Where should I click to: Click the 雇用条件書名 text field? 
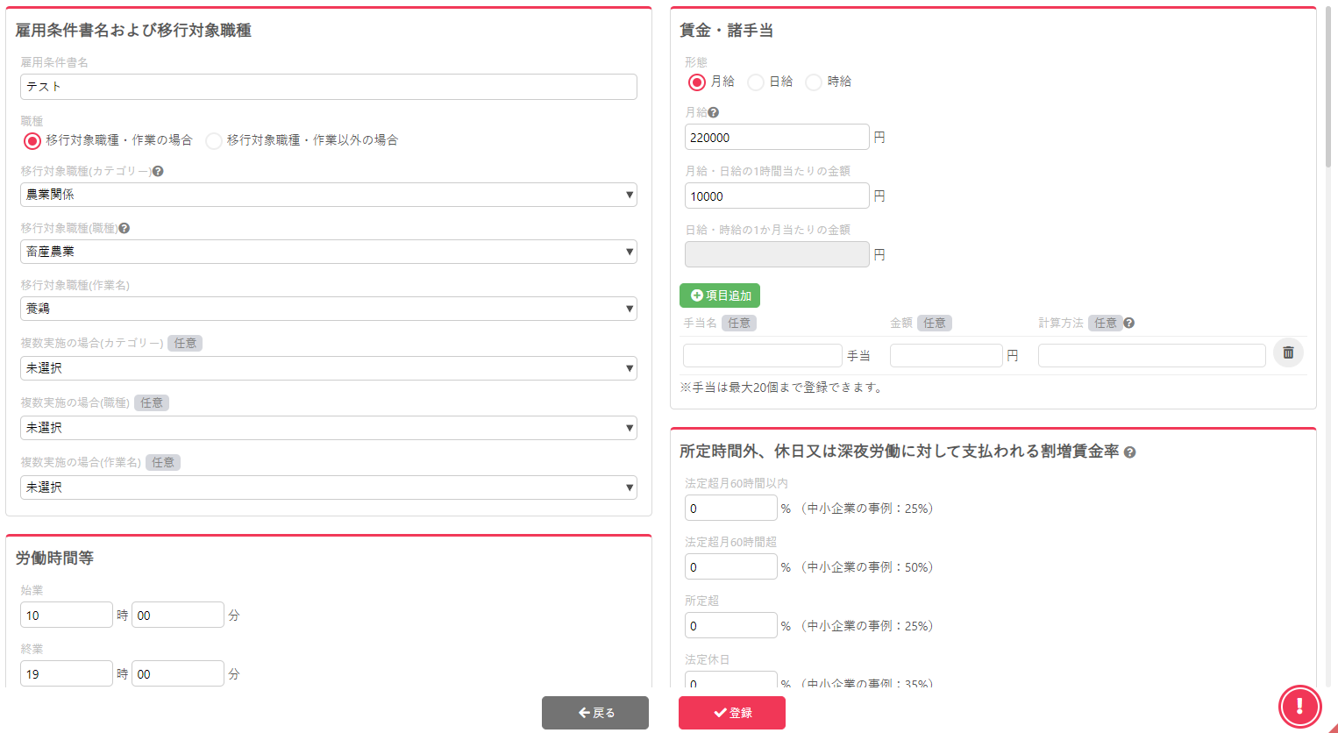click(x=328, y=87)
